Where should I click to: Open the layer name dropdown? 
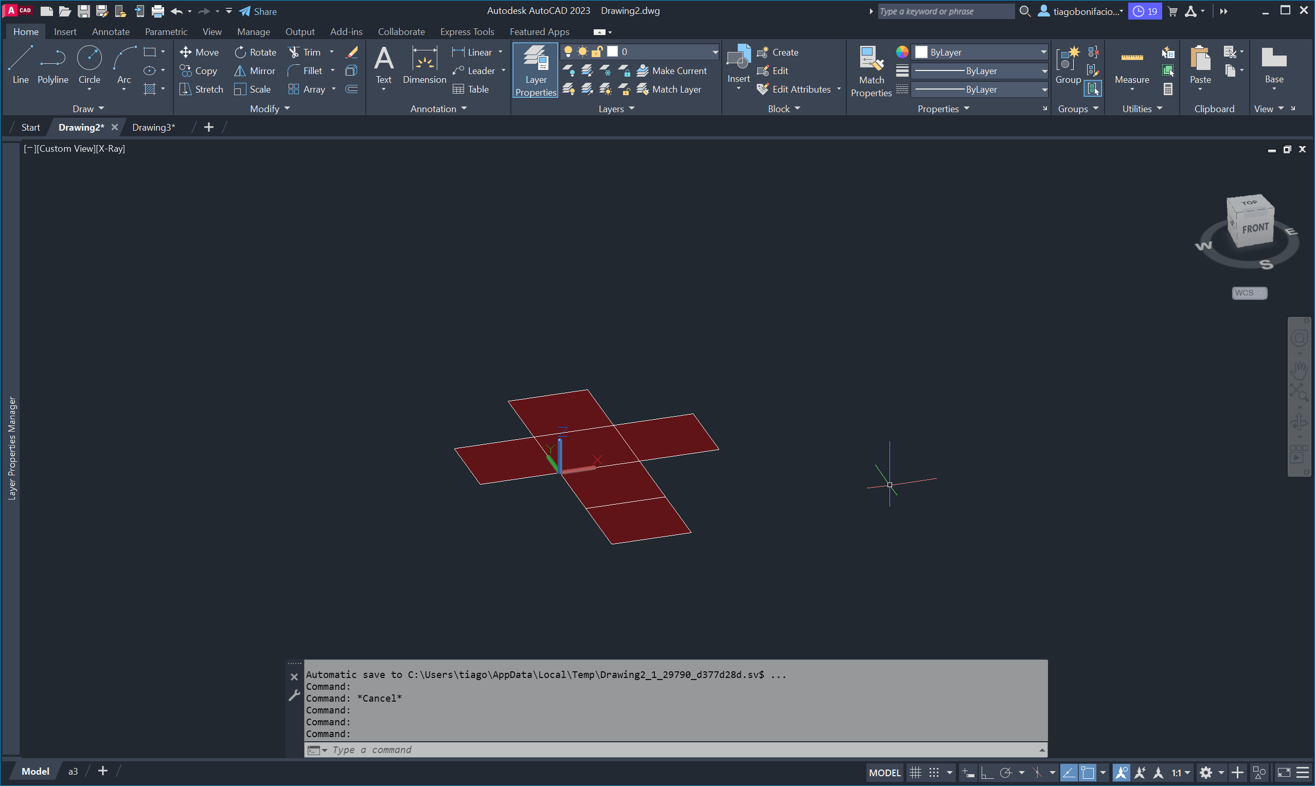[x=715, y=51]
